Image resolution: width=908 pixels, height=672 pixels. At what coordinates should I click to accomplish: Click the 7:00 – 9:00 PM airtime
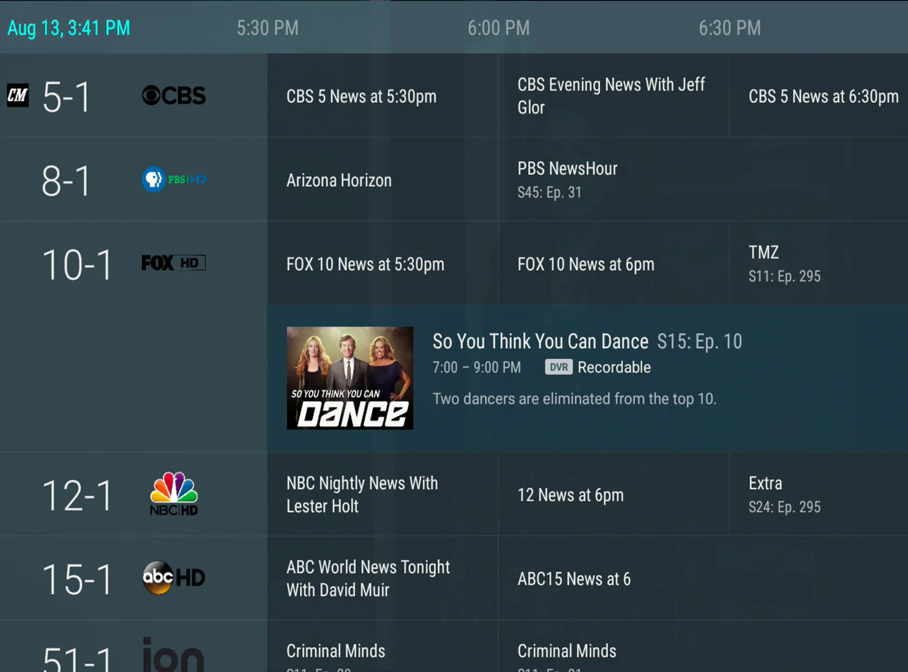[x=477, y=367]
